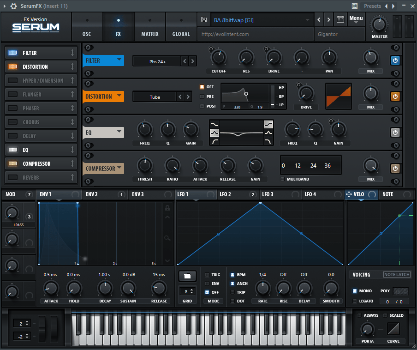The image size is (417, 350).
Task: Click the envelope lock icon
Action: coord(167,208)
